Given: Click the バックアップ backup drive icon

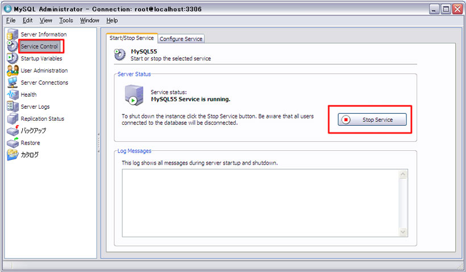Looking at the screenshot, I should (x=13, y=130).
